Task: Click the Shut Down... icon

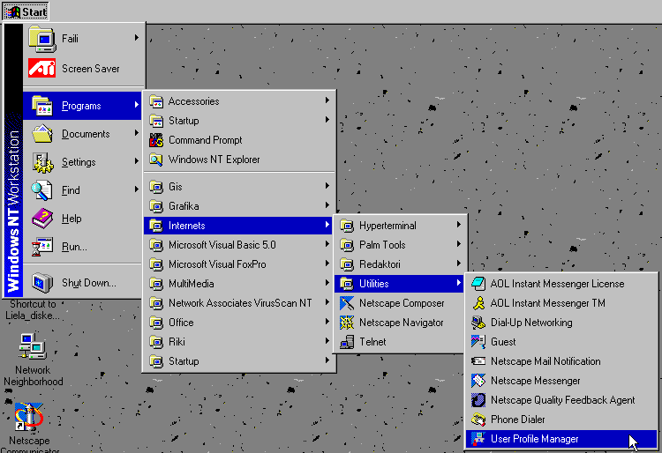Action: pyautogui.click(x=42, y=283)
